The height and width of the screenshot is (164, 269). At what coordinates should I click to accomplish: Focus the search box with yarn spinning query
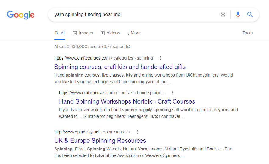click(134, 15)
